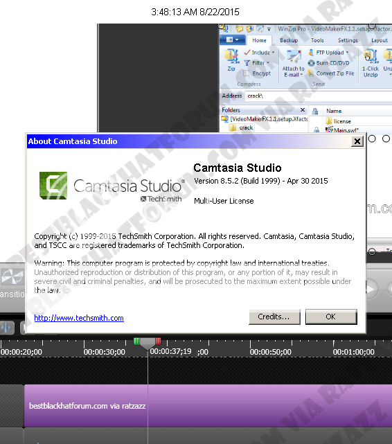Select the Main.swf file in file list
Image resolution: width=392 pixels, height=444 pixels.
coord(342,130)
